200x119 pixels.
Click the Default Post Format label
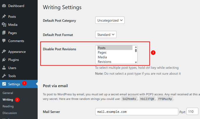tap(58, 35)
